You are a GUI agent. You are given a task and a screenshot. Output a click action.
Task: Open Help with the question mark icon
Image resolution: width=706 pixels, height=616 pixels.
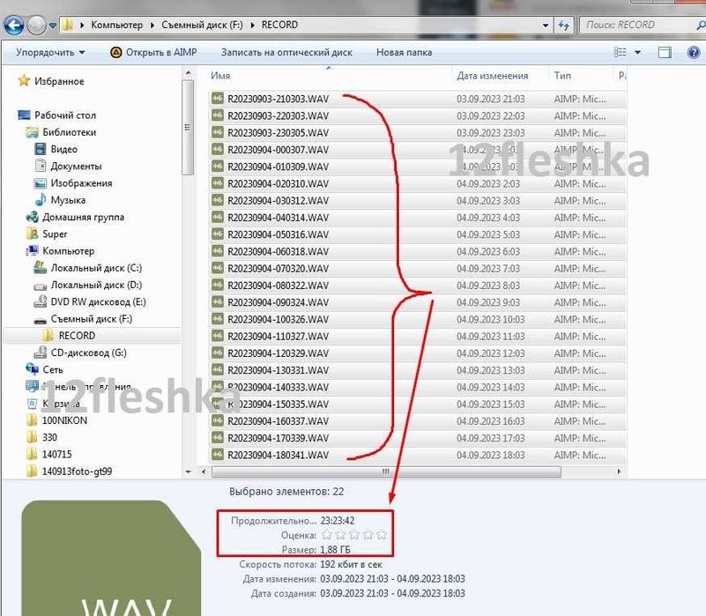(694, 53)
